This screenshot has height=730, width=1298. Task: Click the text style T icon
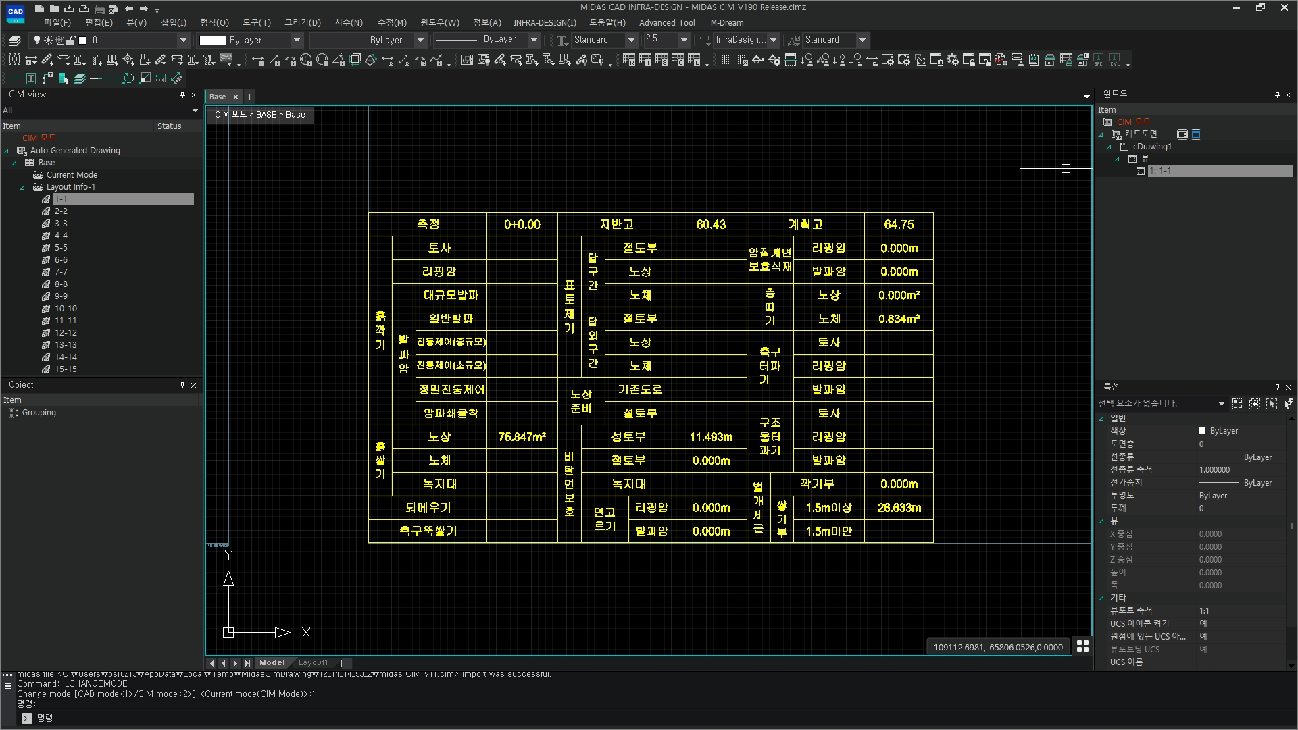tap(561, 41)
